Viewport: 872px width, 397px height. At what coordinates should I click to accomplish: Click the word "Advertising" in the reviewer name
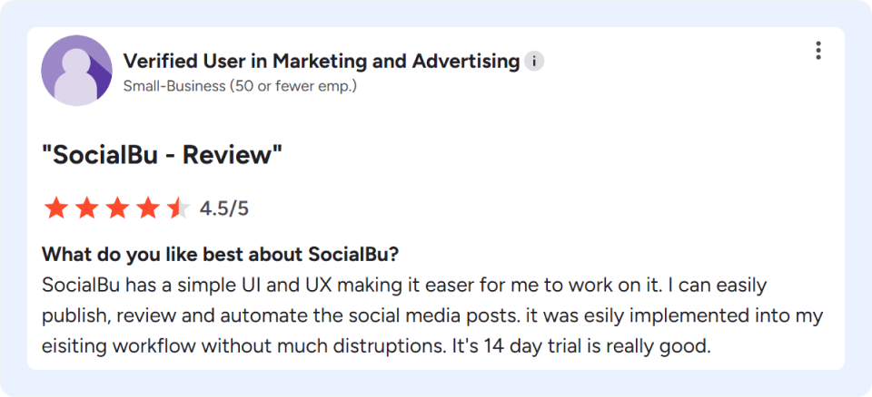(x=466, y=62)
